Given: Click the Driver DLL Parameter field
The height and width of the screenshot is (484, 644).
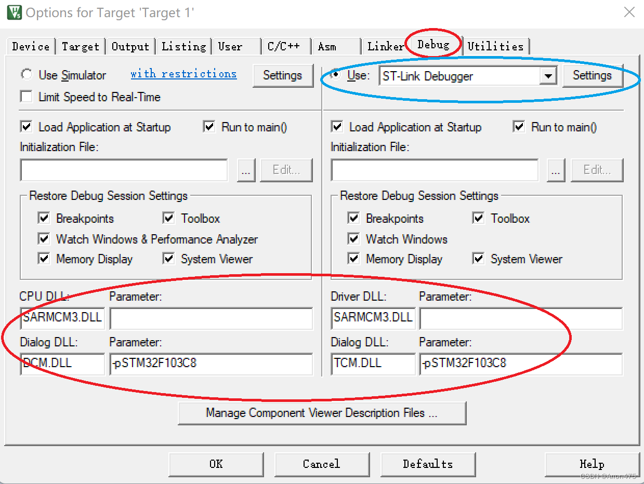Looking at the screenshot, I should [x=521, y=318].
